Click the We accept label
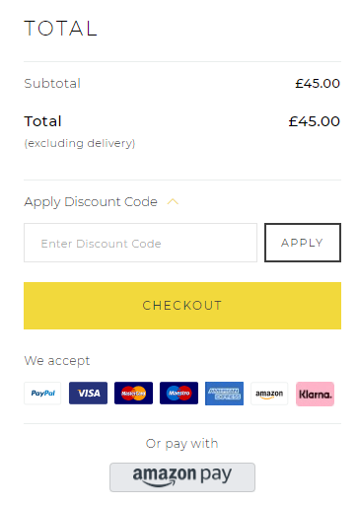 click(x=57, y=361)
